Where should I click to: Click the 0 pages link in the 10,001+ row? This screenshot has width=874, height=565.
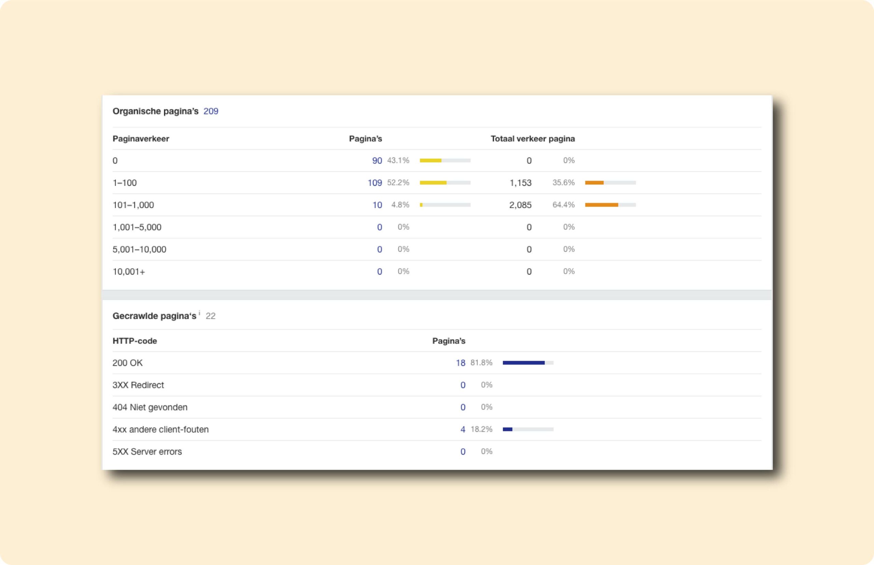click(379, 272)
